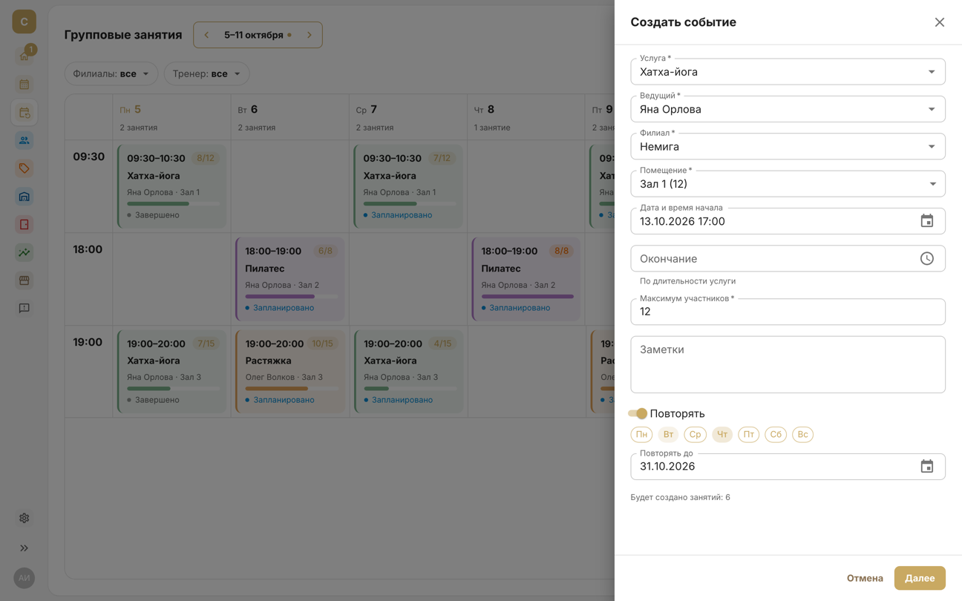Screen dimensions: 962x601
Task: Open Monday 09:30 Хатха-йога class card
Action: (x=171, y=186)
